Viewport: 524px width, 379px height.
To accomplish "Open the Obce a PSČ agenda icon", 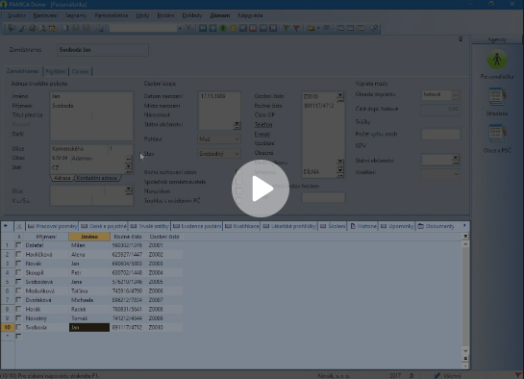I will (497, 134).
